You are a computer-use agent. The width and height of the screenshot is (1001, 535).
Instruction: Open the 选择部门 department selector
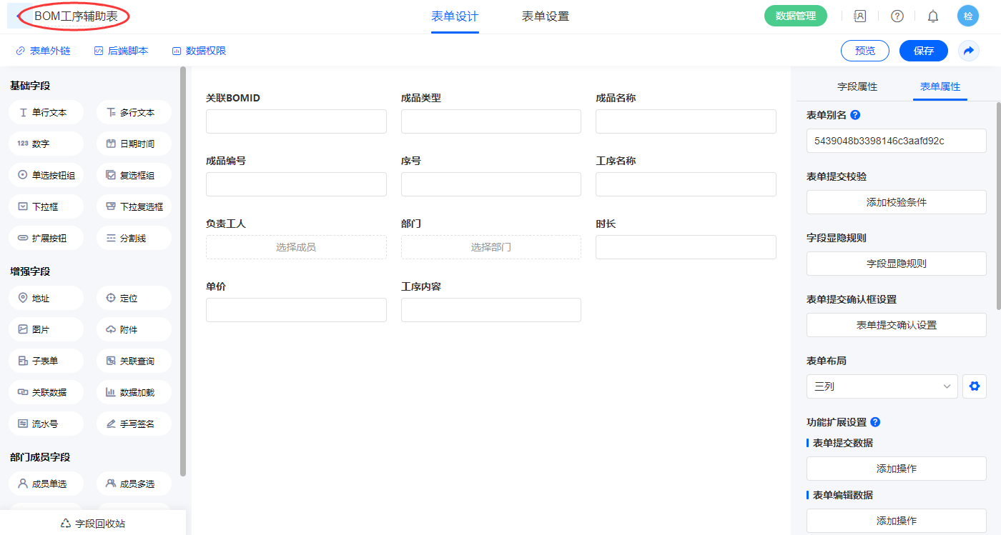(490, 247)
